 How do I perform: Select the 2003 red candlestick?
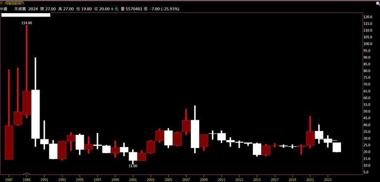pyautogui.click(x=151, y=147)
